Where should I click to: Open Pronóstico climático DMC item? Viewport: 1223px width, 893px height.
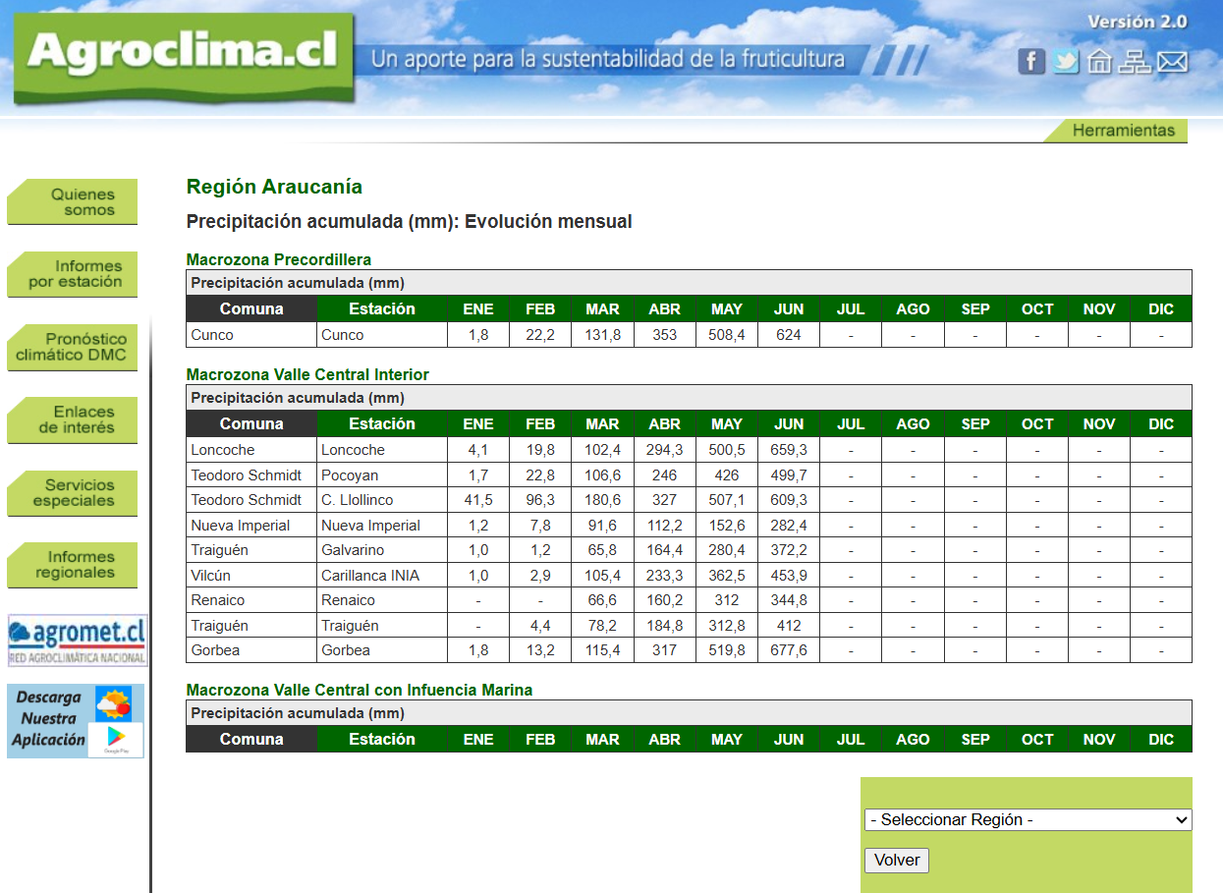tap(73, 347)
